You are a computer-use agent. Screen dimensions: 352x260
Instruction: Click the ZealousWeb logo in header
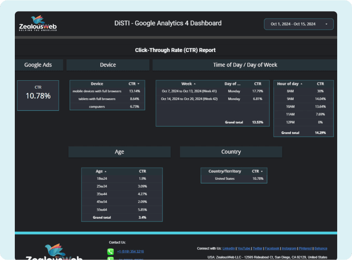coord(38,23)
